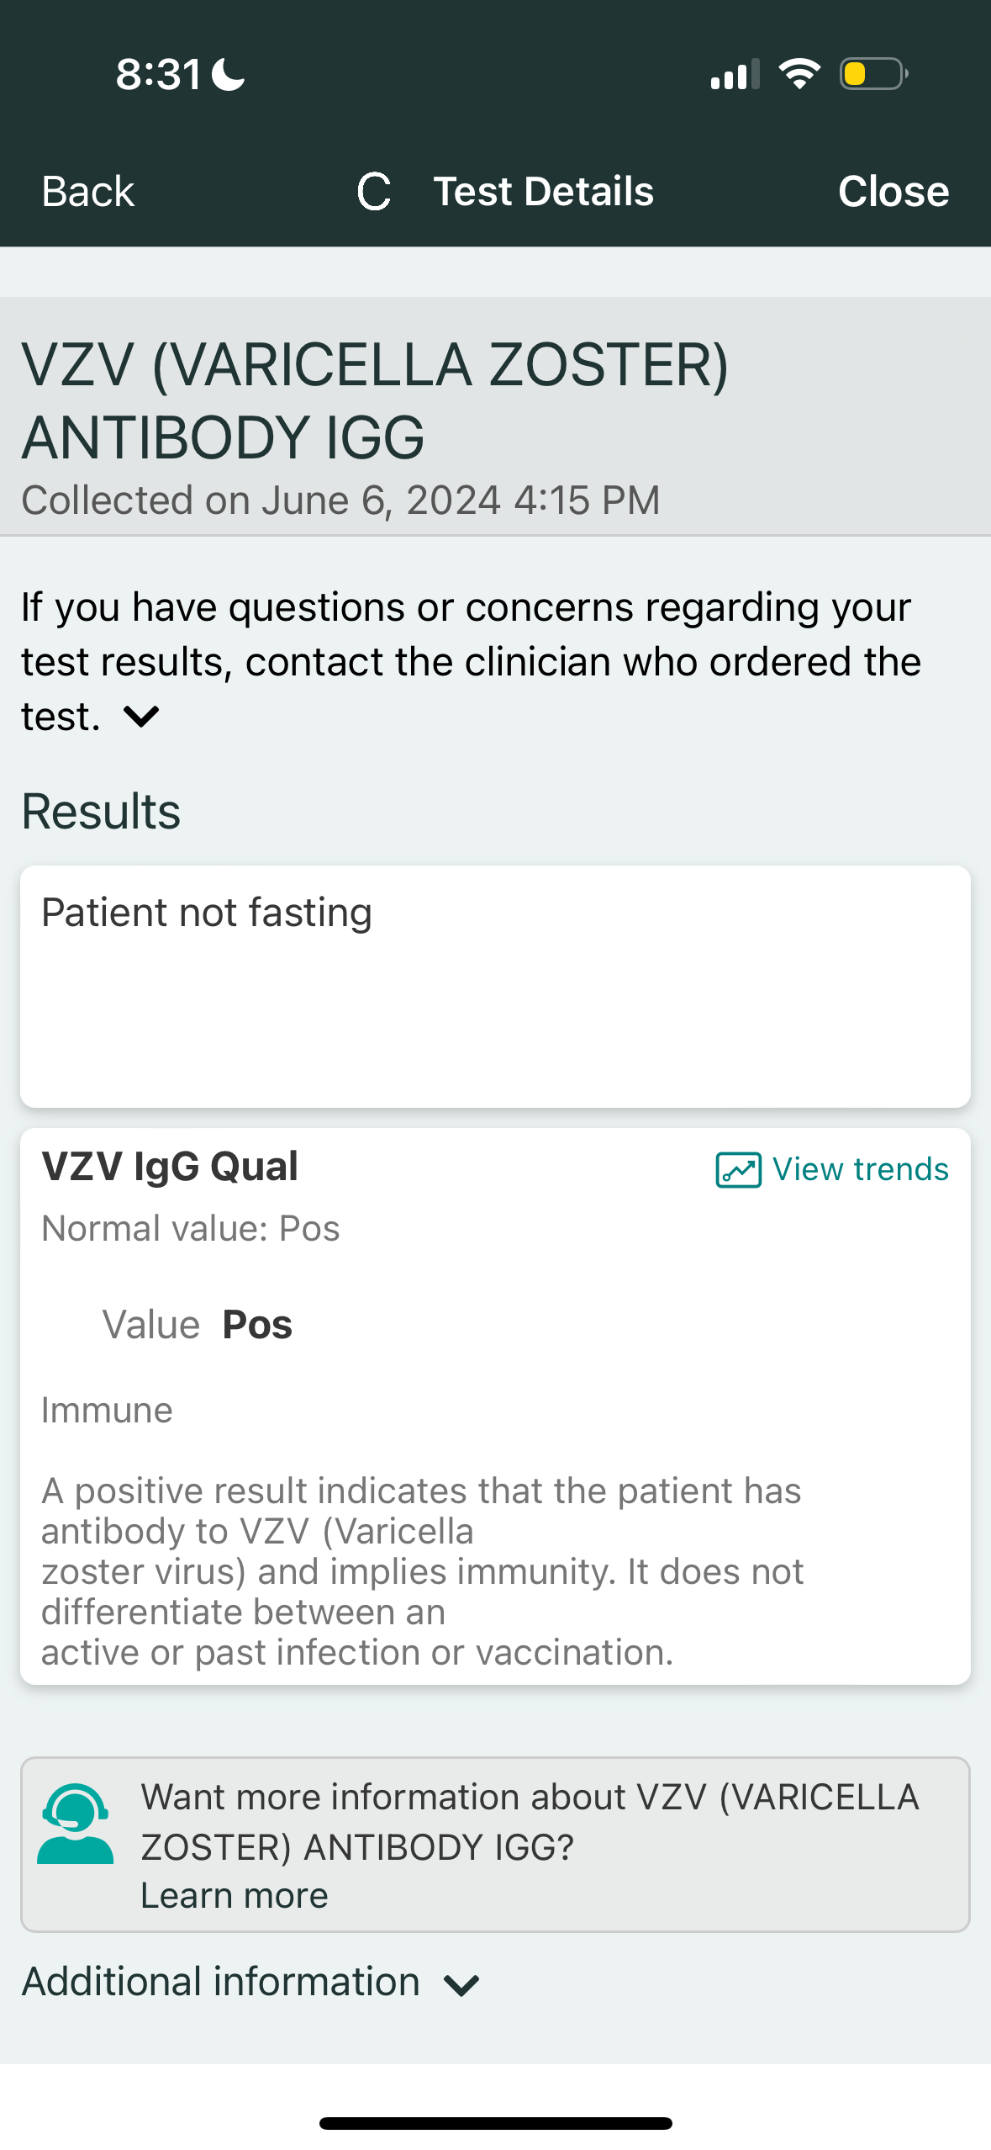Tap the VZV IgG Qual result heading
Viewport: 991px width, 2150px height.
pos(170,1167)
